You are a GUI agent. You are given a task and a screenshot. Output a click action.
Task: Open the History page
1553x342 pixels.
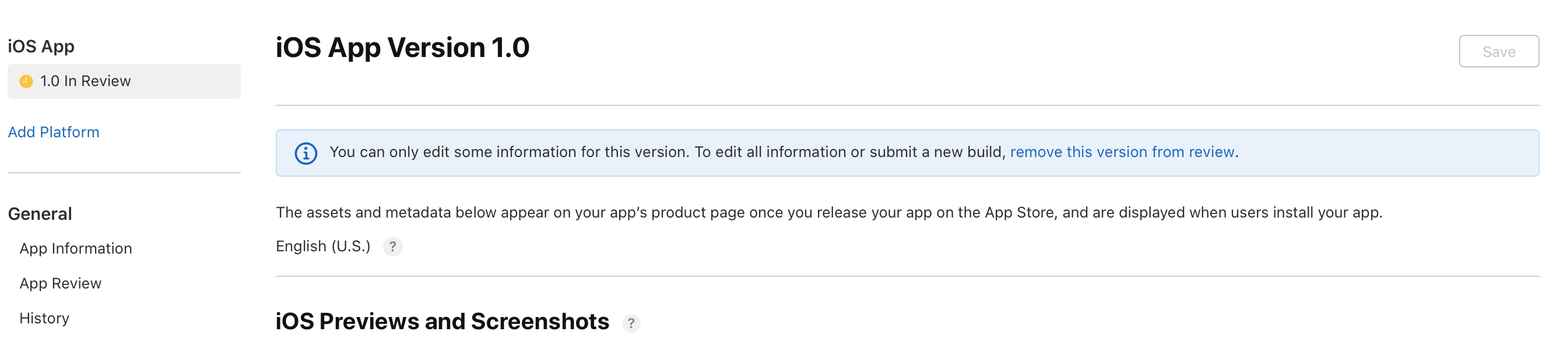tap(44, 318)
